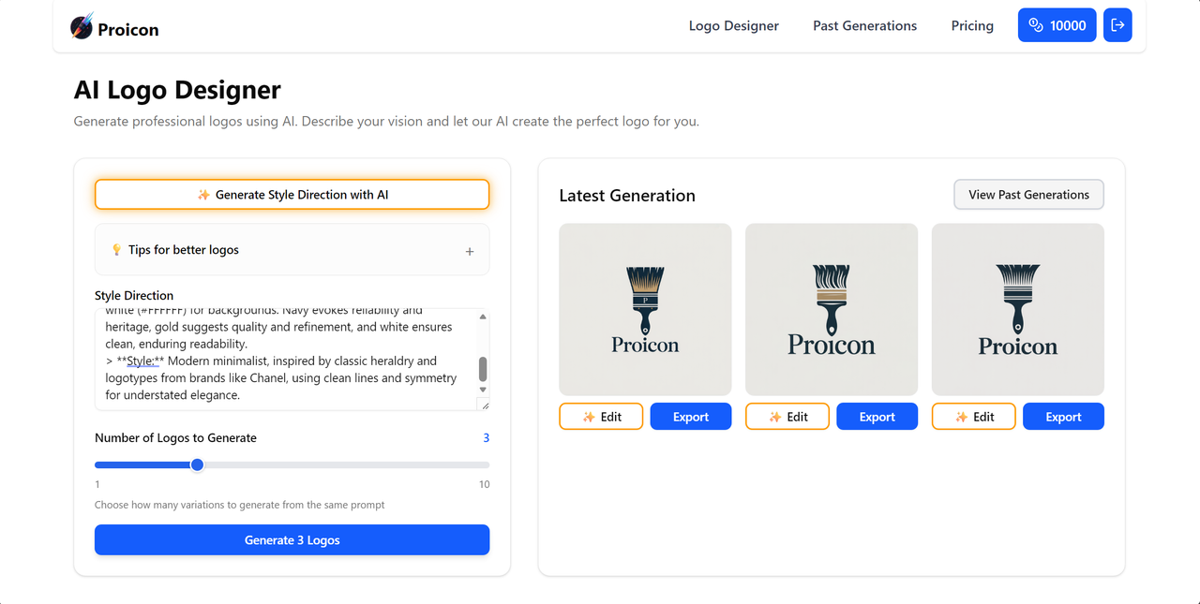
Task: Edit the second generated brush logo
Action: point(787,417)
